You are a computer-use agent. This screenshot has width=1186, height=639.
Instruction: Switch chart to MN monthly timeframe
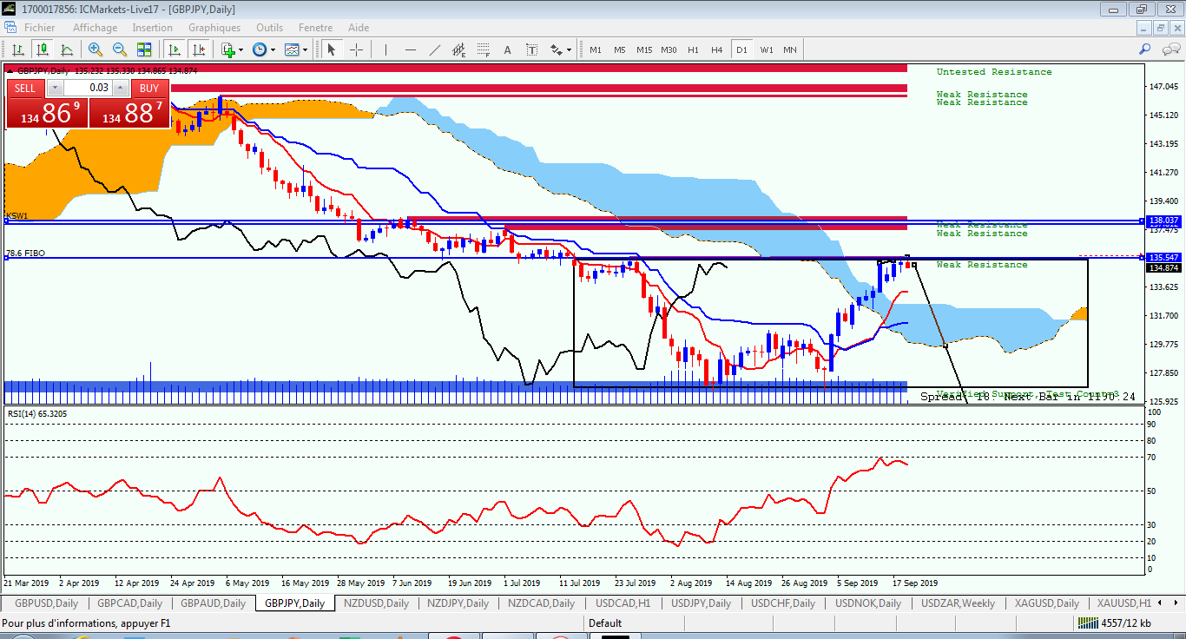point(790,49)
